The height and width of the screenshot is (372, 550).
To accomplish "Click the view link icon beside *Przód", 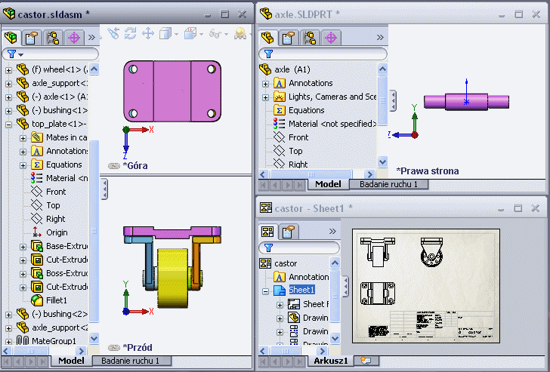I will (x=113, y=347).
